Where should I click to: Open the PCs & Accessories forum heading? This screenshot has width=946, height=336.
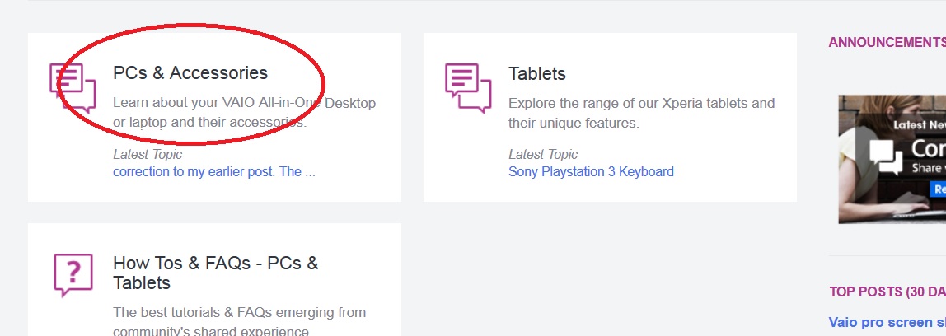tap(190, 72)
